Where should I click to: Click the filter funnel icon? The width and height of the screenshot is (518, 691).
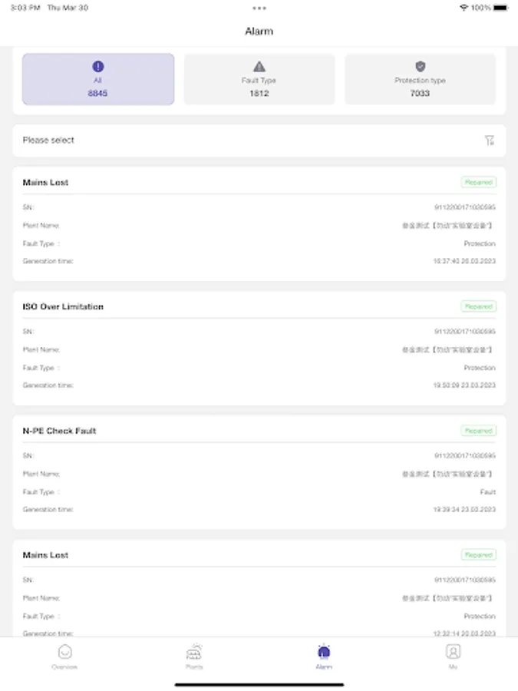[x=489, y=141]
